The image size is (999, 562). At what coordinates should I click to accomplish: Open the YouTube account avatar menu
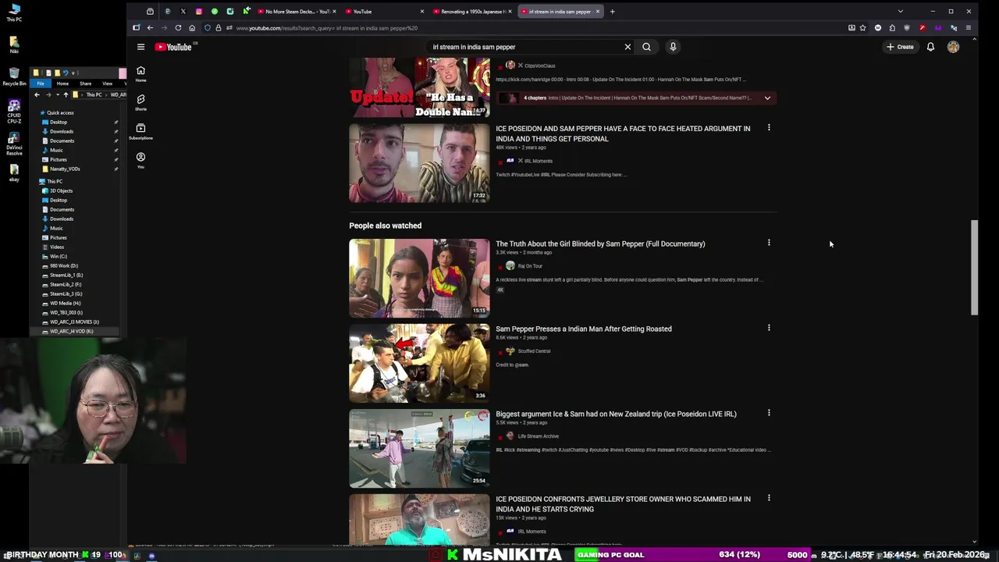point(953,47)
